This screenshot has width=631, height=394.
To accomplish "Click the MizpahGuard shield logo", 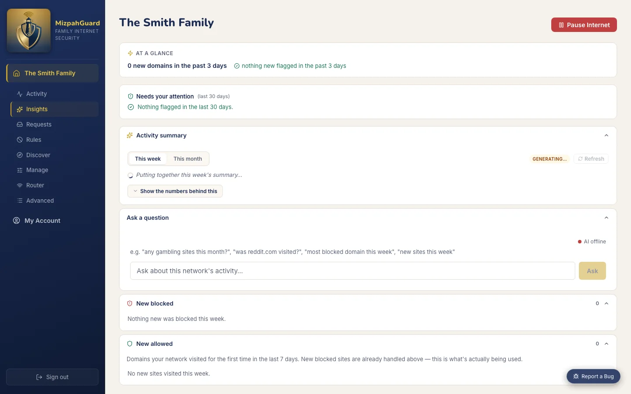I will [28, 31].
